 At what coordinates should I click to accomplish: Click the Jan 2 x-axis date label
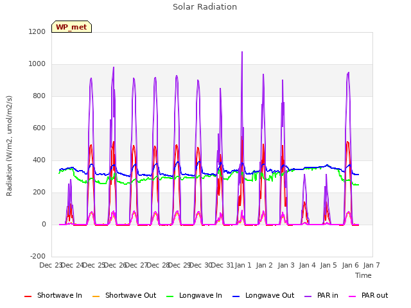pyautogui.click(x=265, y=265)
